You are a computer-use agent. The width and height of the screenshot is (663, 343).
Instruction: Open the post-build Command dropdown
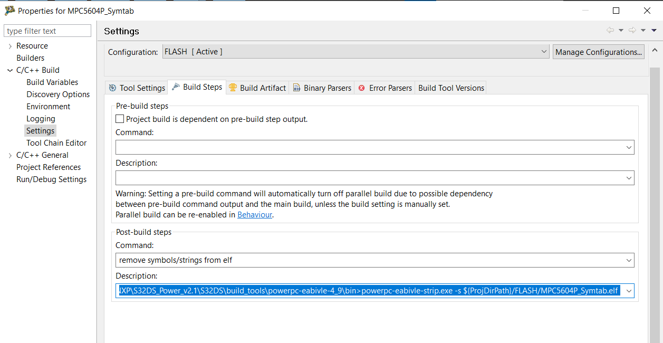click(x=628, y=260)
